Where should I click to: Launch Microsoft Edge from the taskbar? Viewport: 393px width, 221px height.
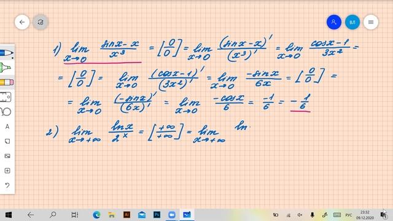click(x=97, y=215)
